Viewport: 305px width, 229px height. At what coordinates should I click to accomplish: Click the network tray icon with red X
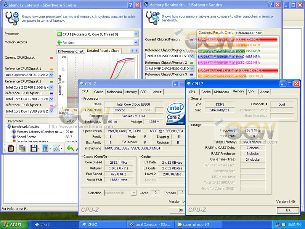278,225
